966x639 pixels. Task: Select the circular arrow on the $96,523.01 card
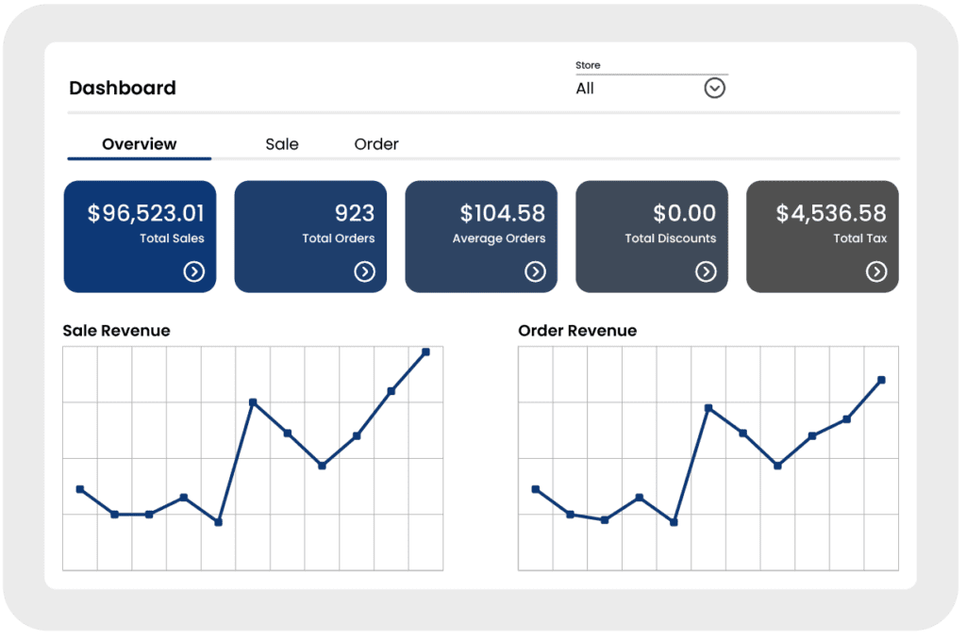(x=194, y=271)
